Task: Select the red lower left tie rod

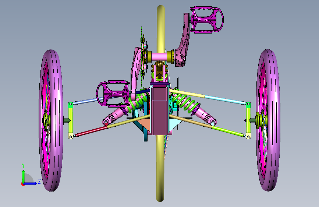Action: click(91, 131)
